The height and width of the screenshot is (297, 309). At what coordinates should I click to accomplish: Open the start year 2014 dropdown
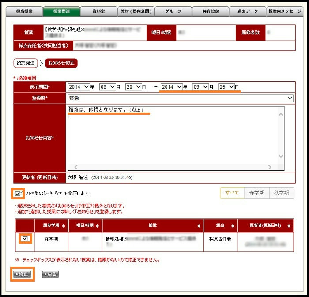[79, 87]
